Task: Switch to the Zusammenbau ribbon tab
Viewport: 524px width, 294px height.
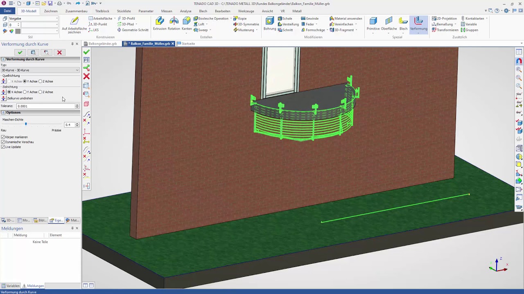Action: (x=76, y=11)
